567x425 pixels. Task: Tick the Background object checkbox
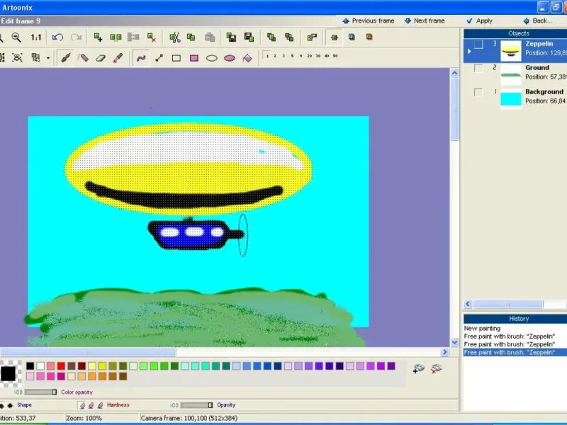coord(478,92)
